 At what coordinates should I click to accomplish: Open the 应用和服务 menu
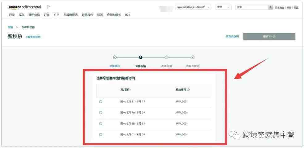coord(114,15)
